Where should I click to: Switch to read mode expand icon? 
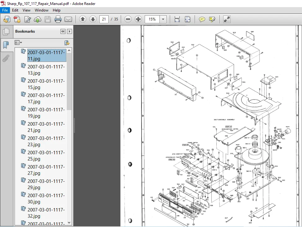(x=227, y=19)
